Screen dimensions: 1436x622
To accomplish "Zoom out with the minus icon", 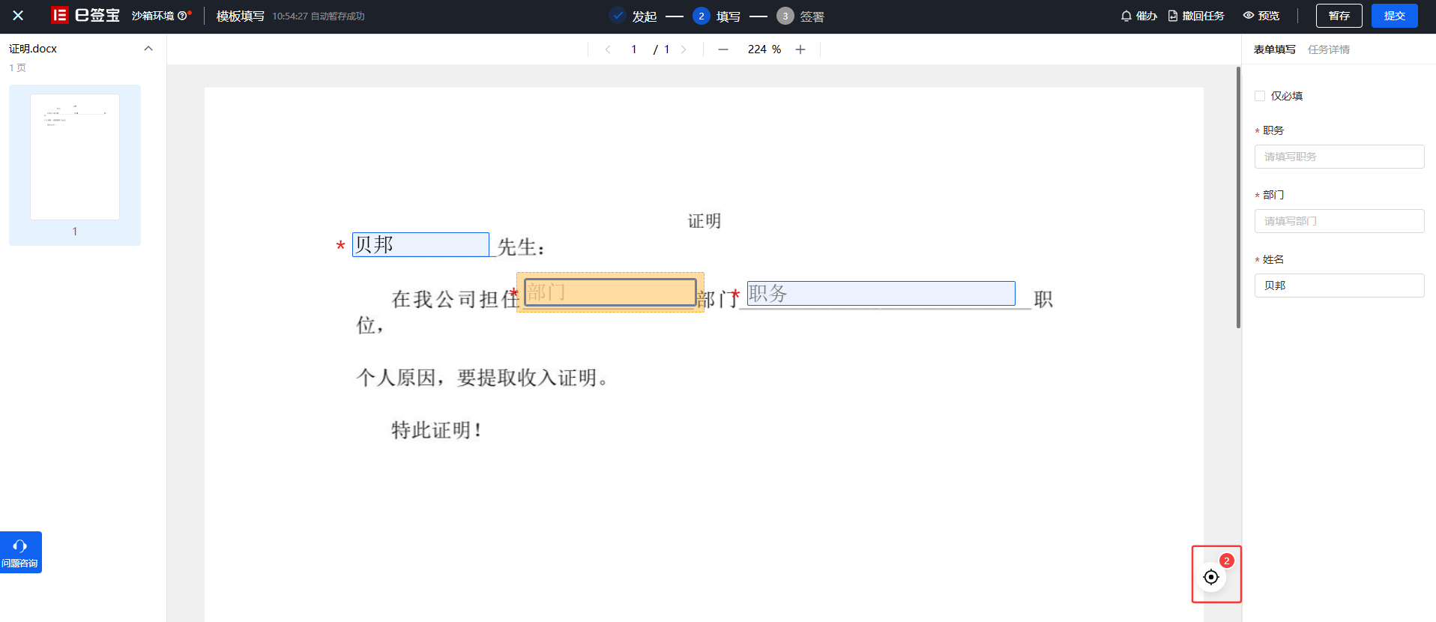I will coord(723,49).
